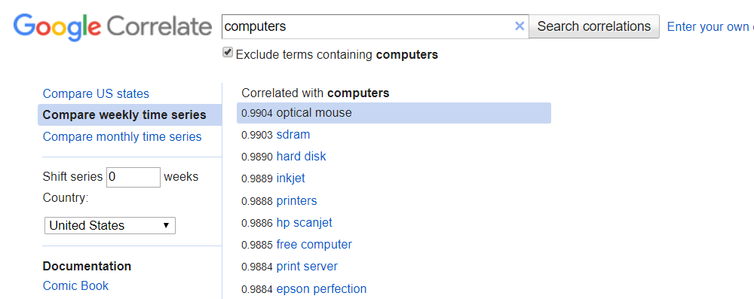Open the Country dropdown showing United States
The width and height of the screenshot is (754, 299).
[x=110, y=225]
